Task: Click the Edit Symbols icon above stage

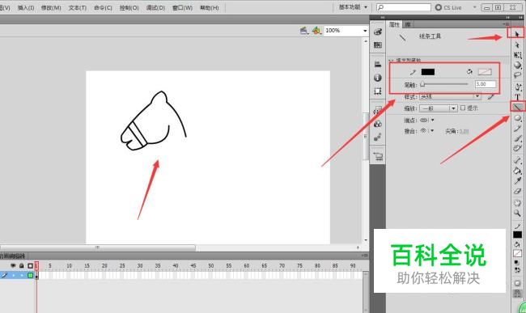Action: 316,31
